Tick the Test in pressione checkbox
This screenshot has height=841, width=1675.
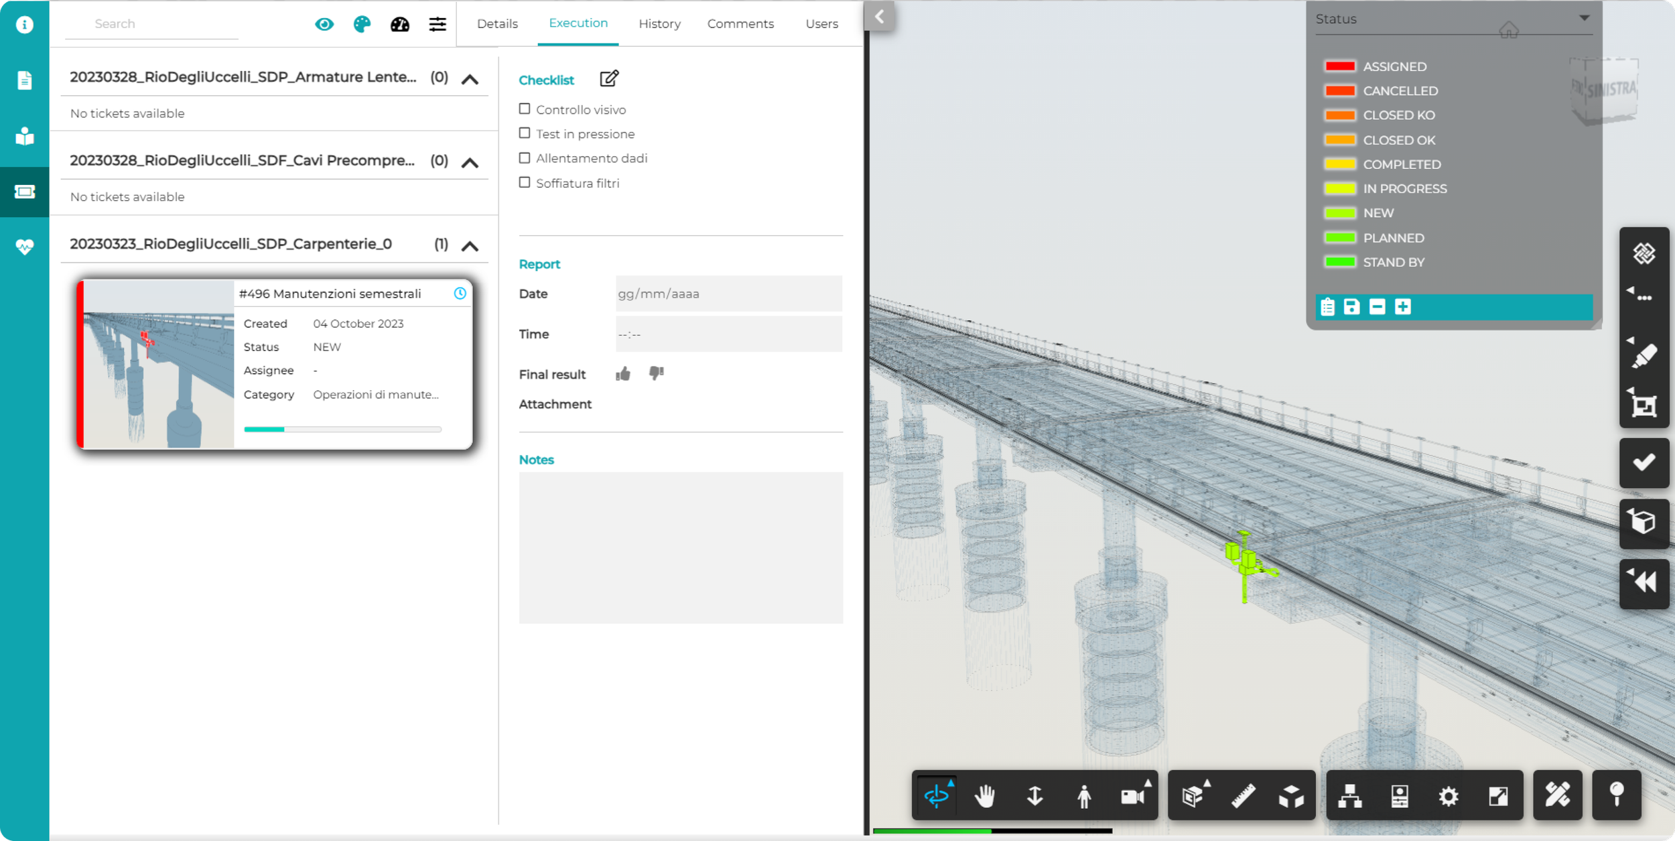point(525,133)
